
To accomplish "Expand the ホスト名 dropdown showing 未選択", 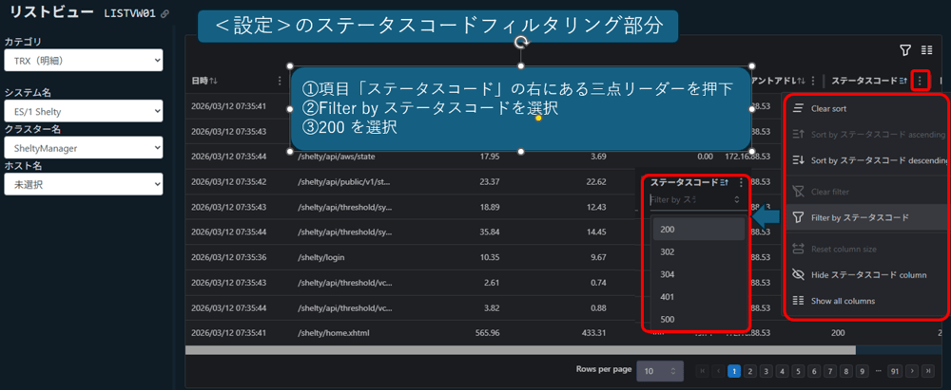I will tap(83, 184).
